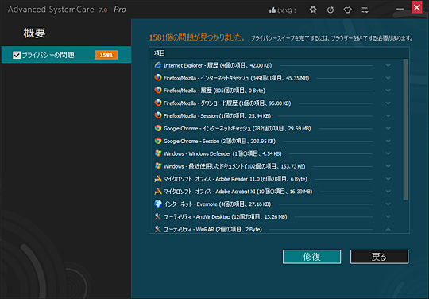Open the settings gear icon in title bar
Image resolution: width=429 pixels, height=299 pixels.
[313, 10]
